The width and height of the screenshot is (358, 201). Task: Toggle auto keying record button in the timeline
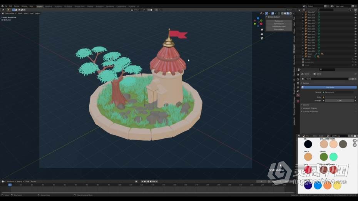click(136, 181)
